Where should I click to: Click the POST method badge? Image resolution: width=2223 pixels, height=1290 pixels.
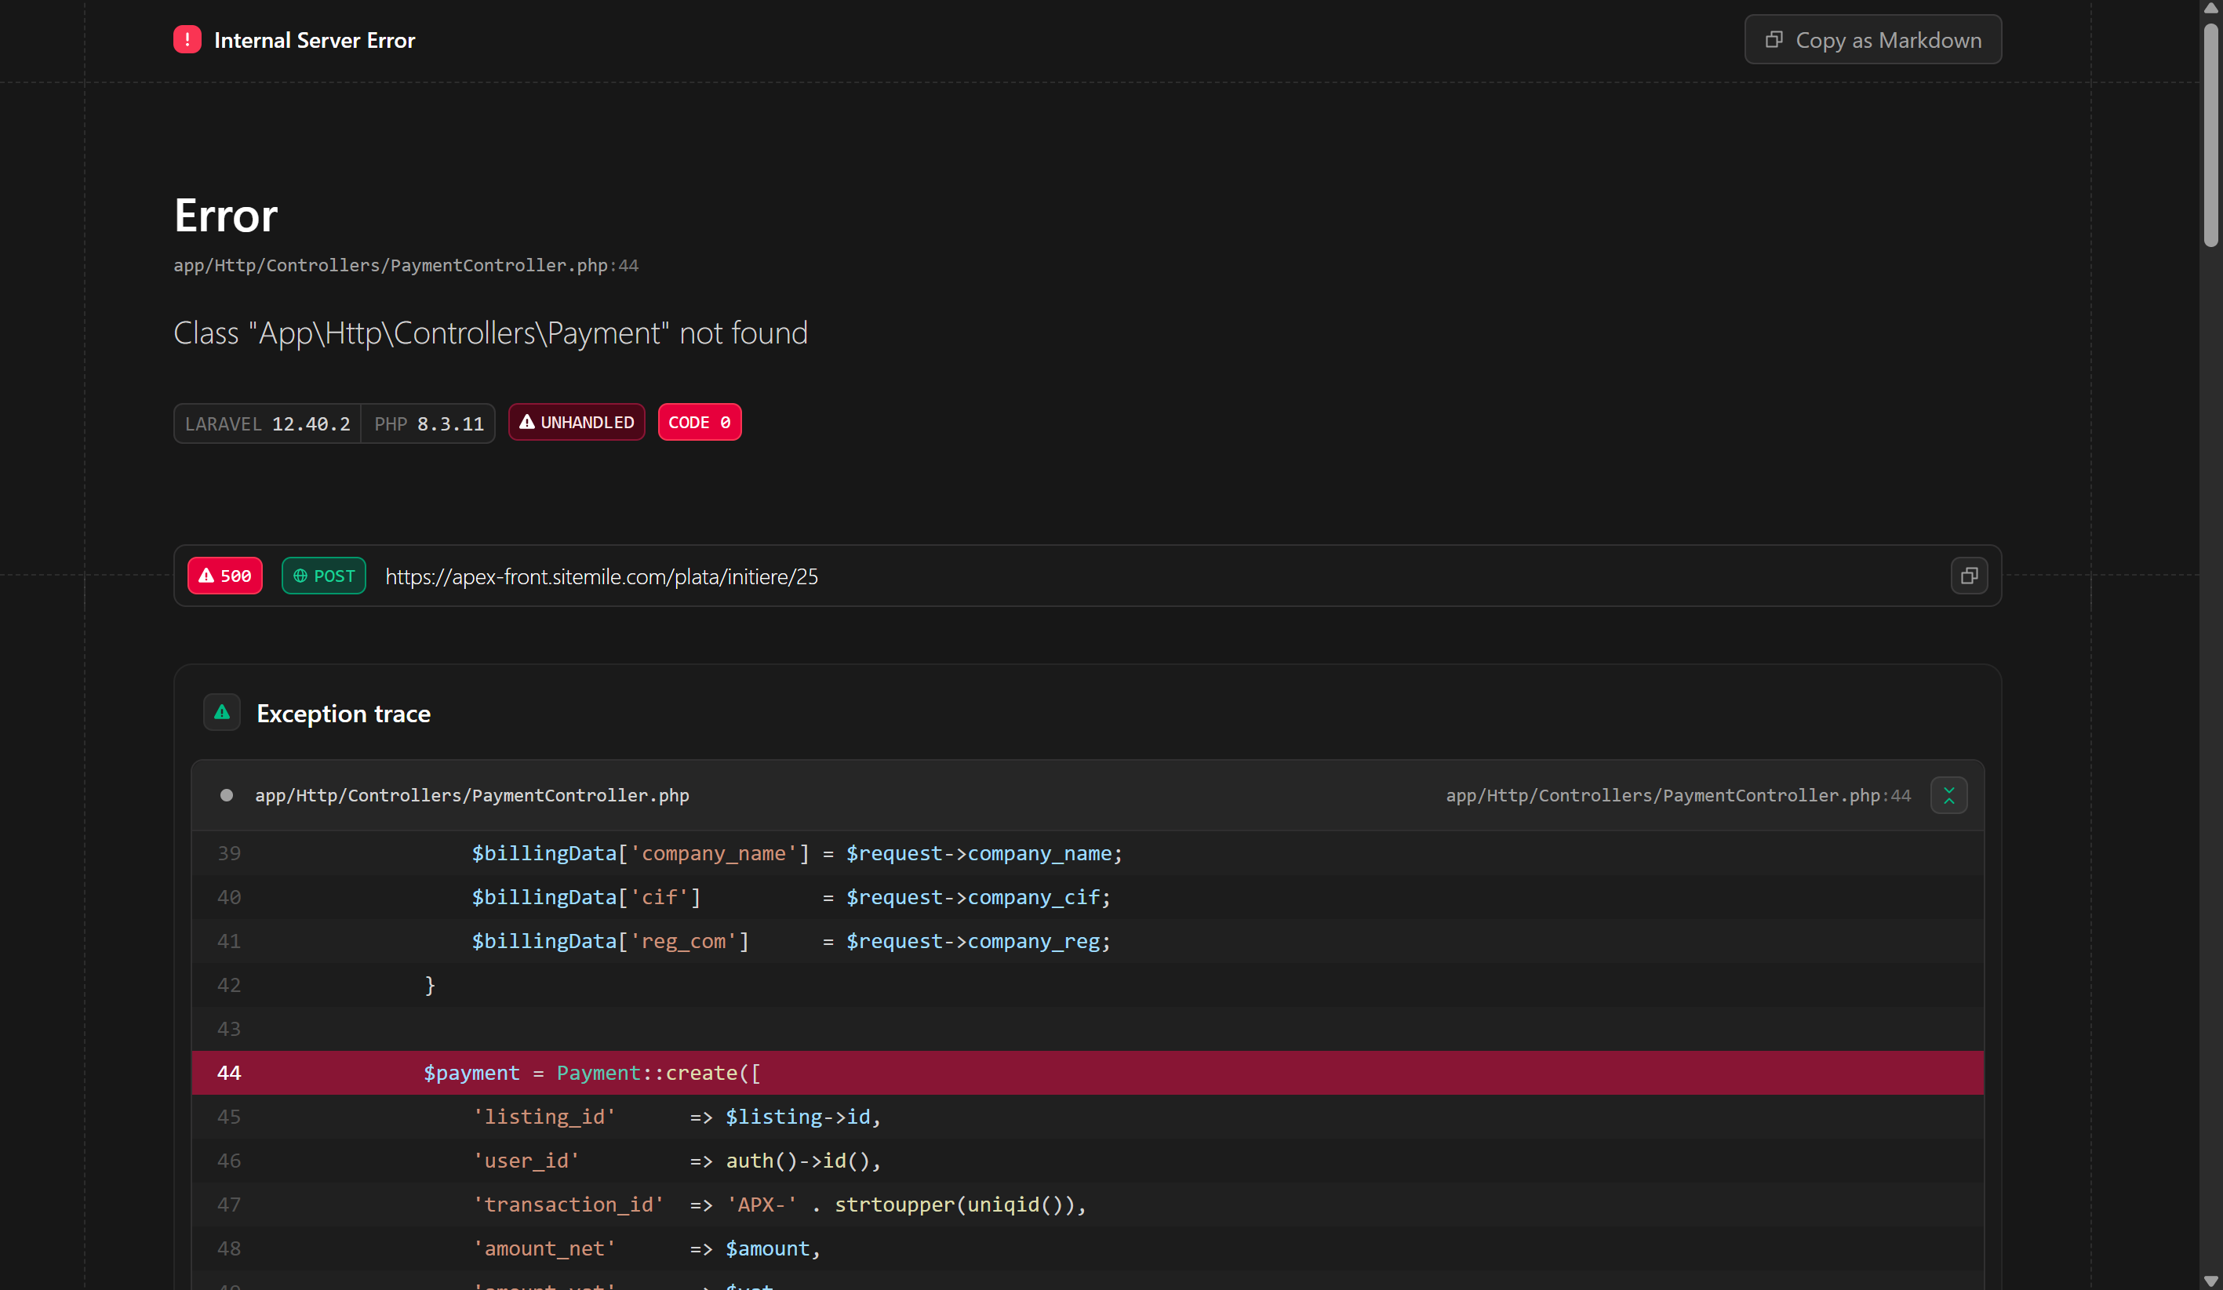click(x=324, y=576)
